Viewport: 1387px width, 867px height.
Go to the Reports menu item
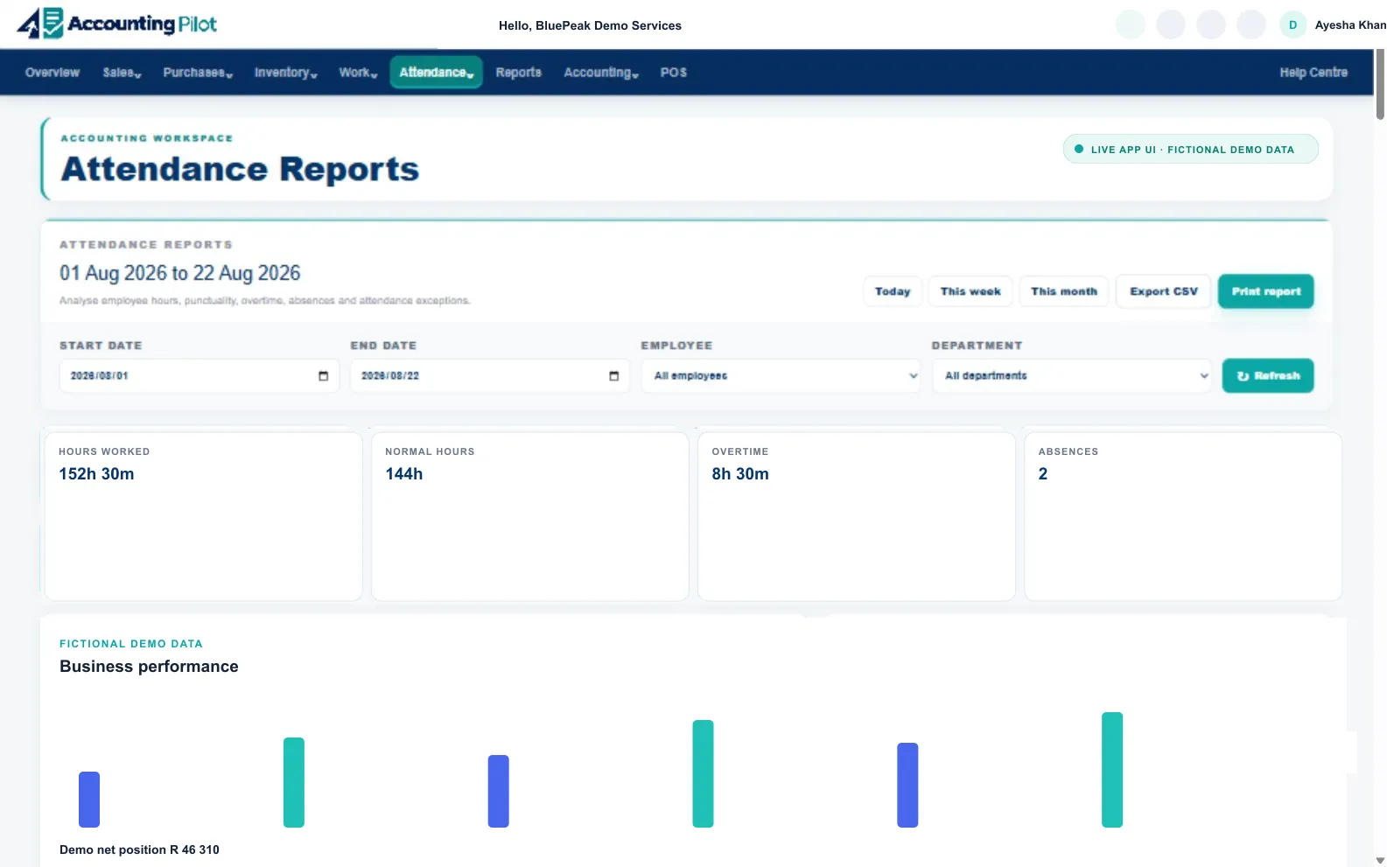(x=518, y=73)
